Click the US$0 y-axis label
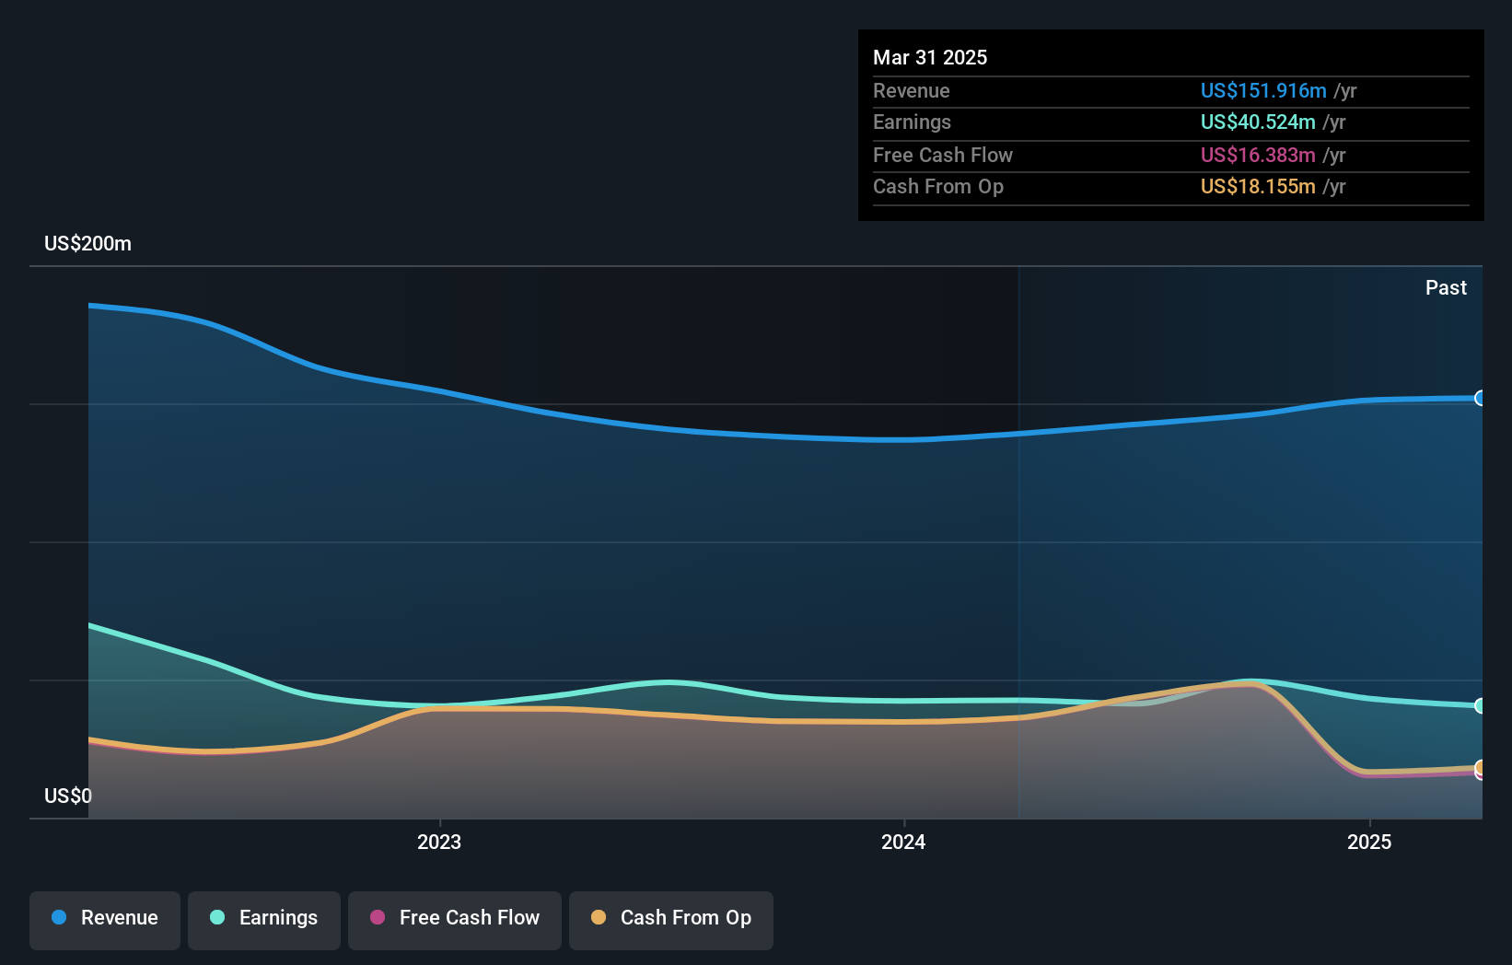The image size is (1512, 965). (x=68, y=796)
